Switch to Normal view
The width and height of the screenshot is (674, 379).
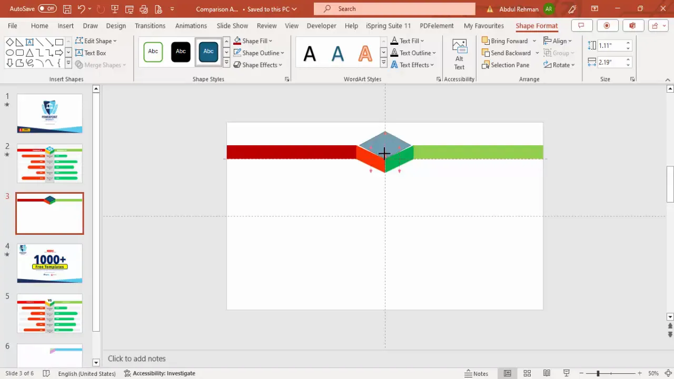(x=507, y=373)
